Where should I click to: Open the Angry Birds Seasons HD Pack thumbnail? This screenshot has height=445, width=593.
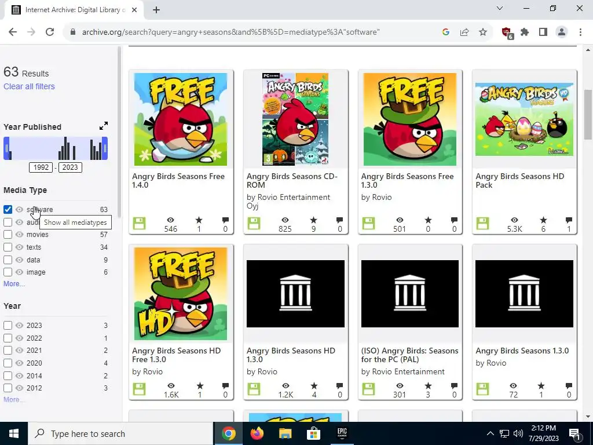524,119
